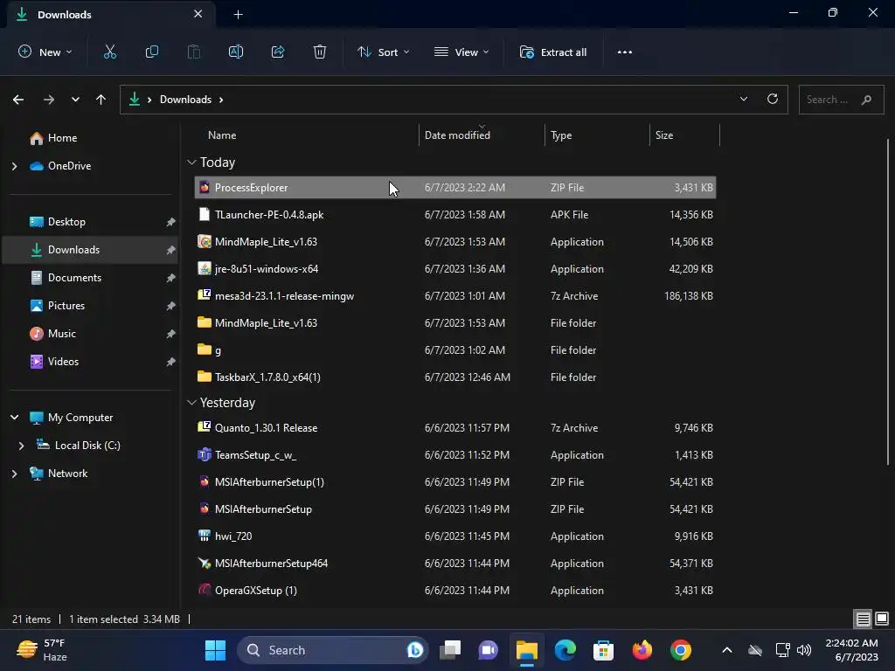Open Microsoft Store from the taskbar
Screen dimensions: 895x671
tap(603, 650)
